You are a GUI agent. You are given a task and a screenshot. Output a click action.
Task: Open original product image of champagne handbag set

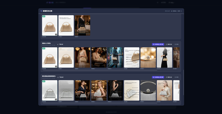pos(50,58)
